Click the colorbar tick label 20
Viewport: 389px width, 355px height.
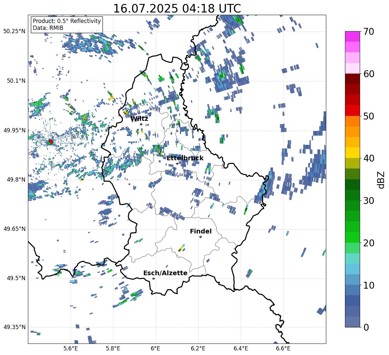(369, 243)
